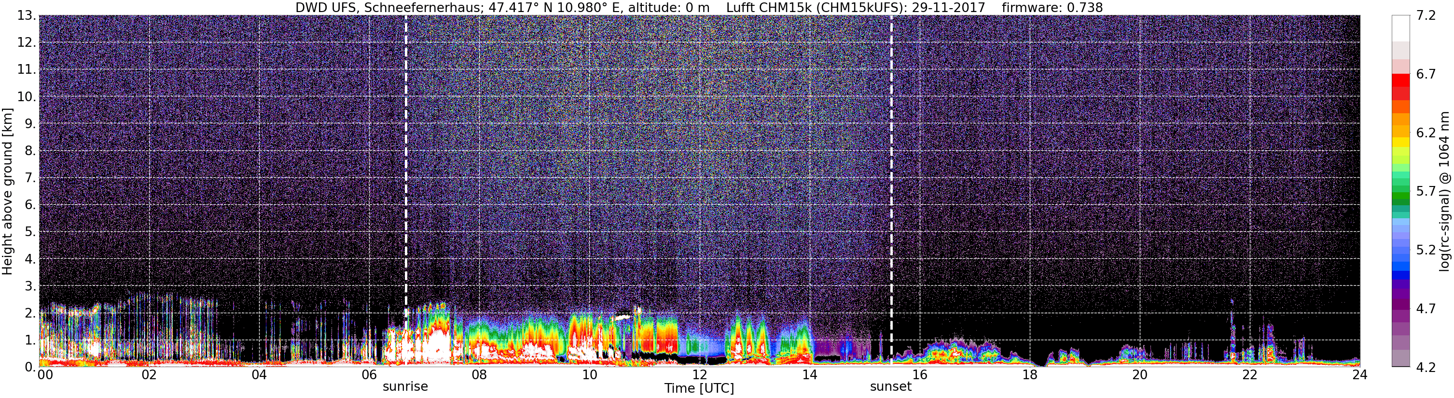Click the time axis tick '10'
The image size is (1454, 398).
pyautogui.click(x=589, y=375)
